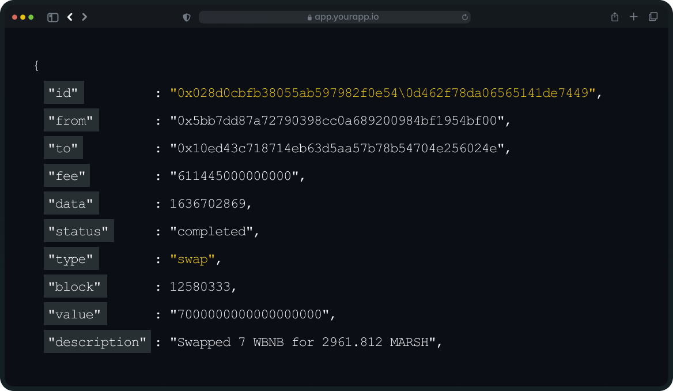
Task: Go forward with the right chevron
Action: (85, 17)
